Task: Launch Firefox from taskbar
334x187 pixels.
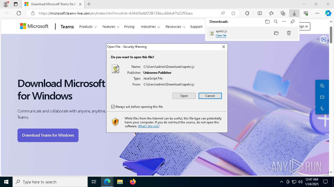Action: click(133, 182)
